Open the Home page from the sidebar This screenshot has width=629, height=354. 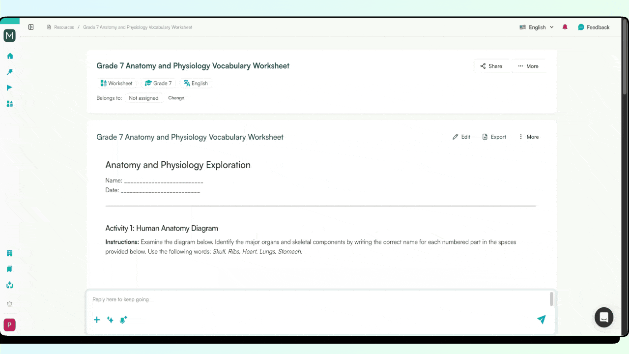coord(10,56)
